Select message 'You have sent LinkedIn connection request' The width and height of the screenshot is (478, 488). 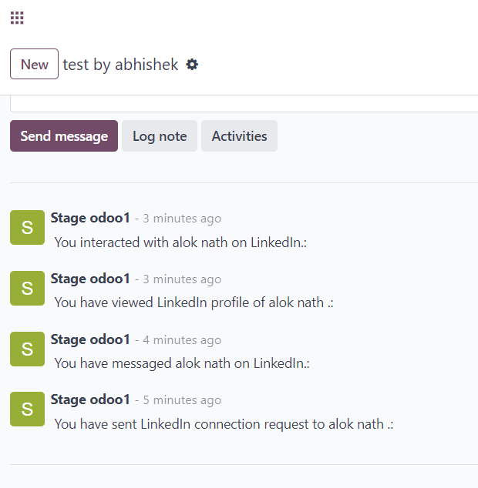[x=224, y=424]
